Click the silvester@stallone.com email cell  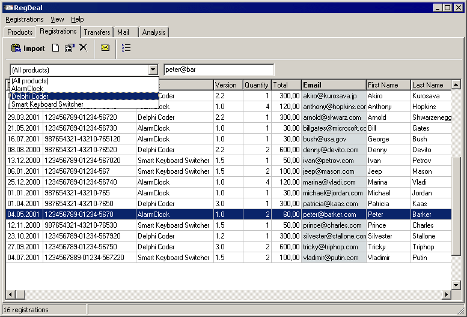click(334, 236)
